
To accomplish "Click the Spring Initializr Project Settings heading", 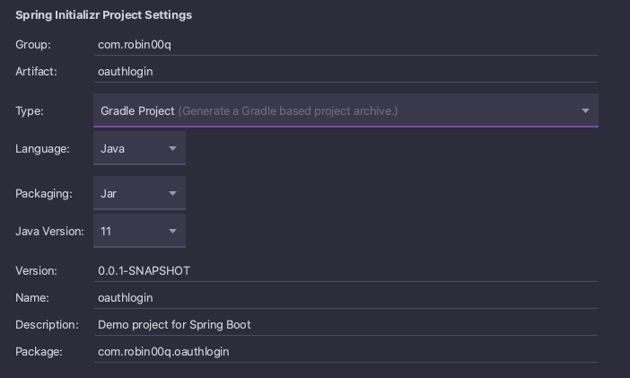I will pos(103,15).
